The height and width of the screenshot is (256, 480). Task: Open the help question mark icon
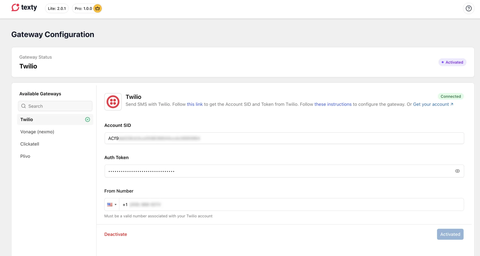click(x=468, y=8)
